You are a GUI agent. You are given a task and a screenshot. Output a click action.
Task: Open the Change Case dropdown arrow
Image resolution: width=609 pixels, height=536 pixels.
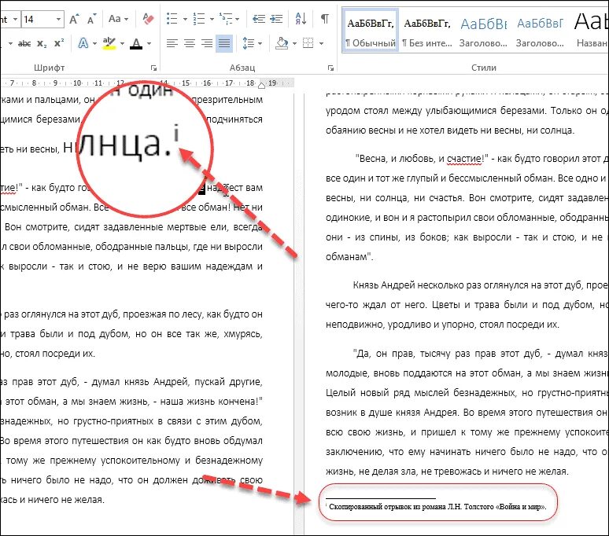(126, 19)
